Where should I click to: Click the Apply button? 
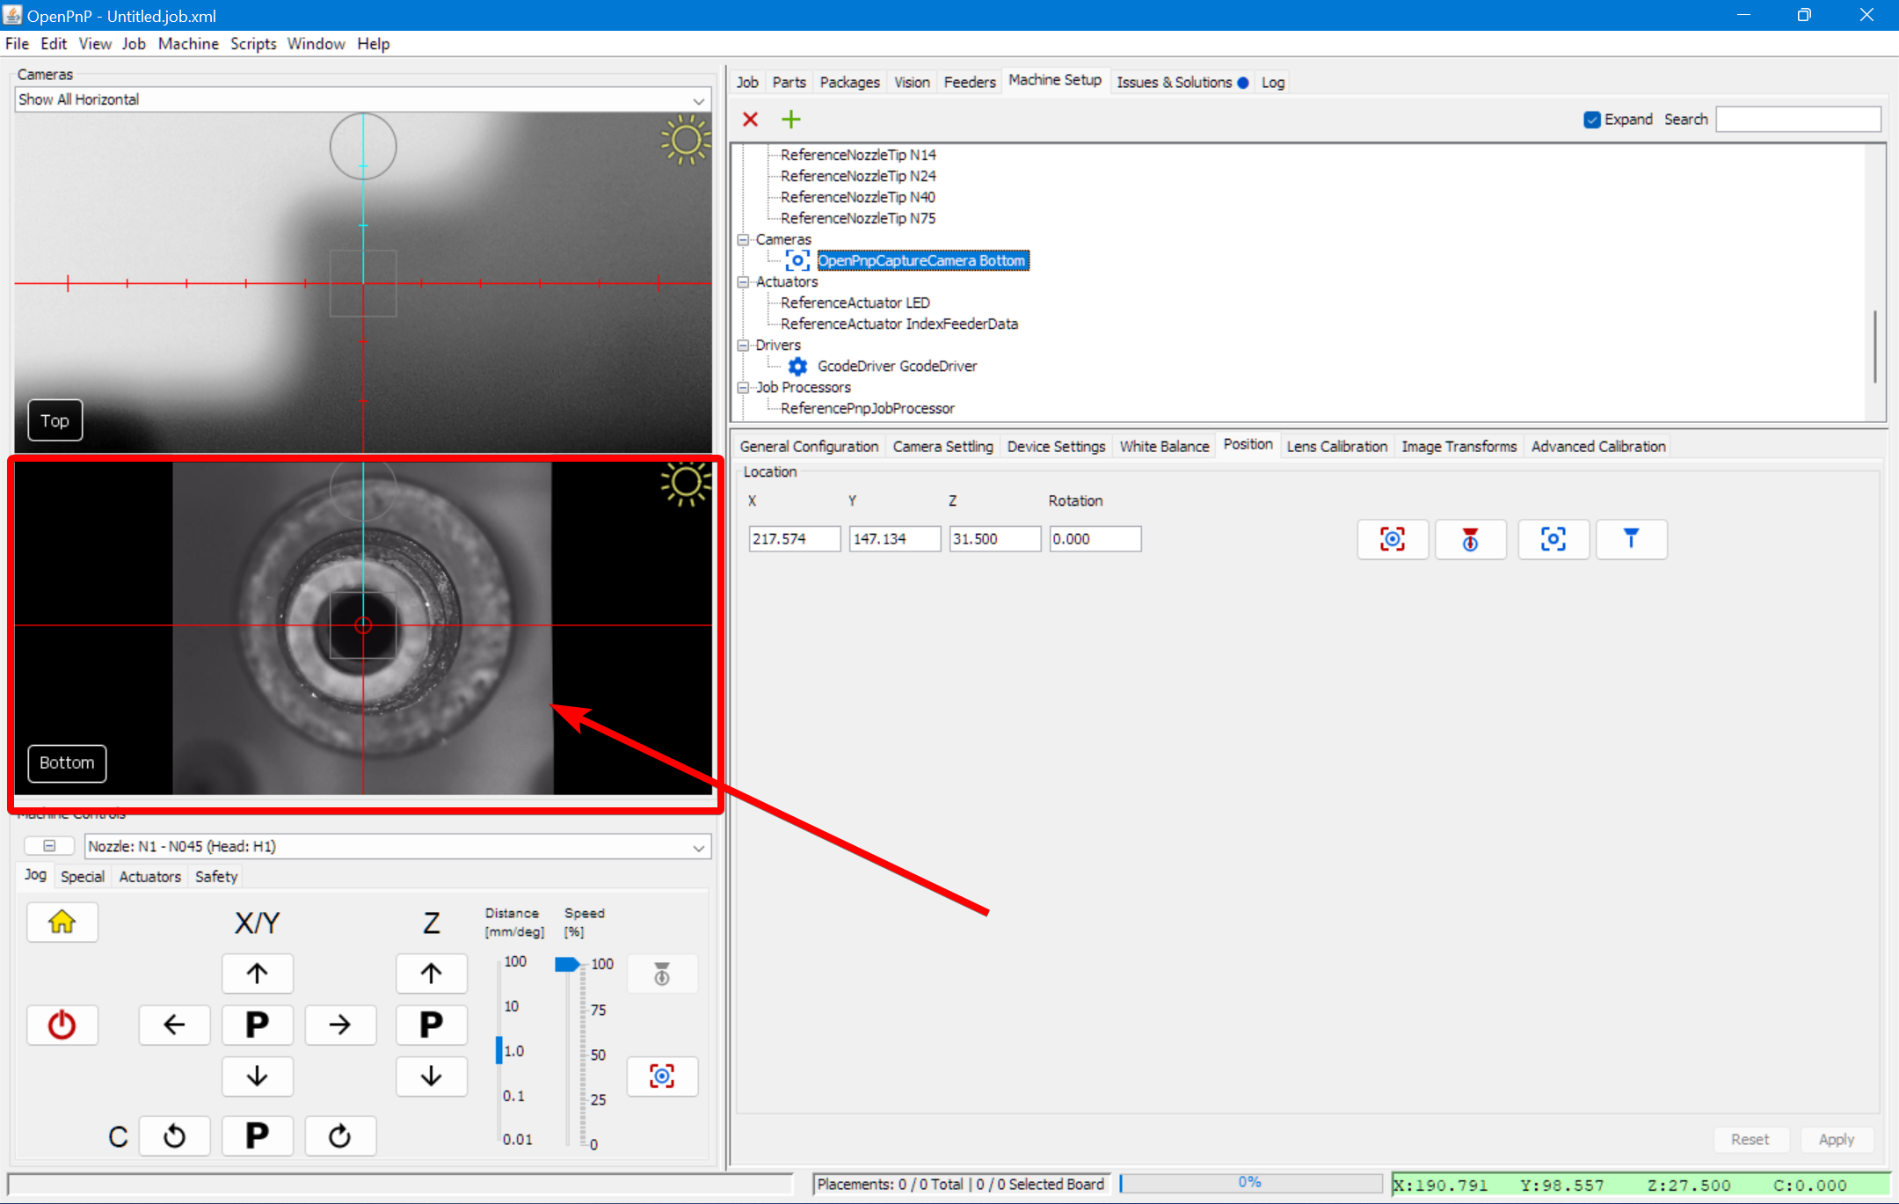coord(1836,1139)
